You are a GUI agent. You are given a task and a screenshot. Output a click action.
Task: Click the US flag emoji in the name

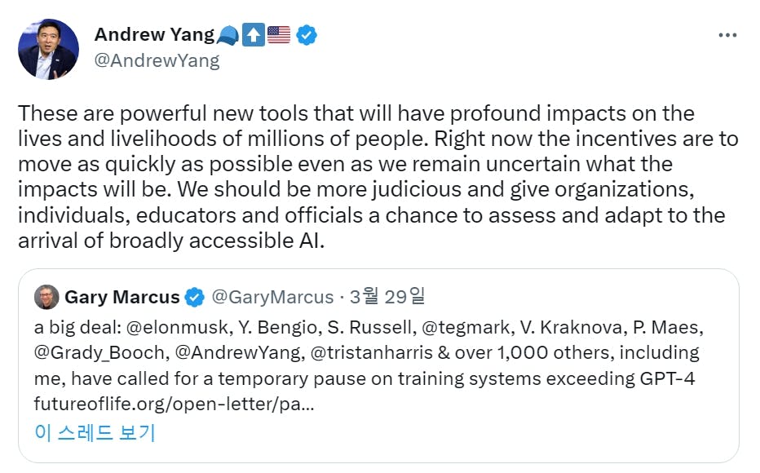(x=279, y=35)
